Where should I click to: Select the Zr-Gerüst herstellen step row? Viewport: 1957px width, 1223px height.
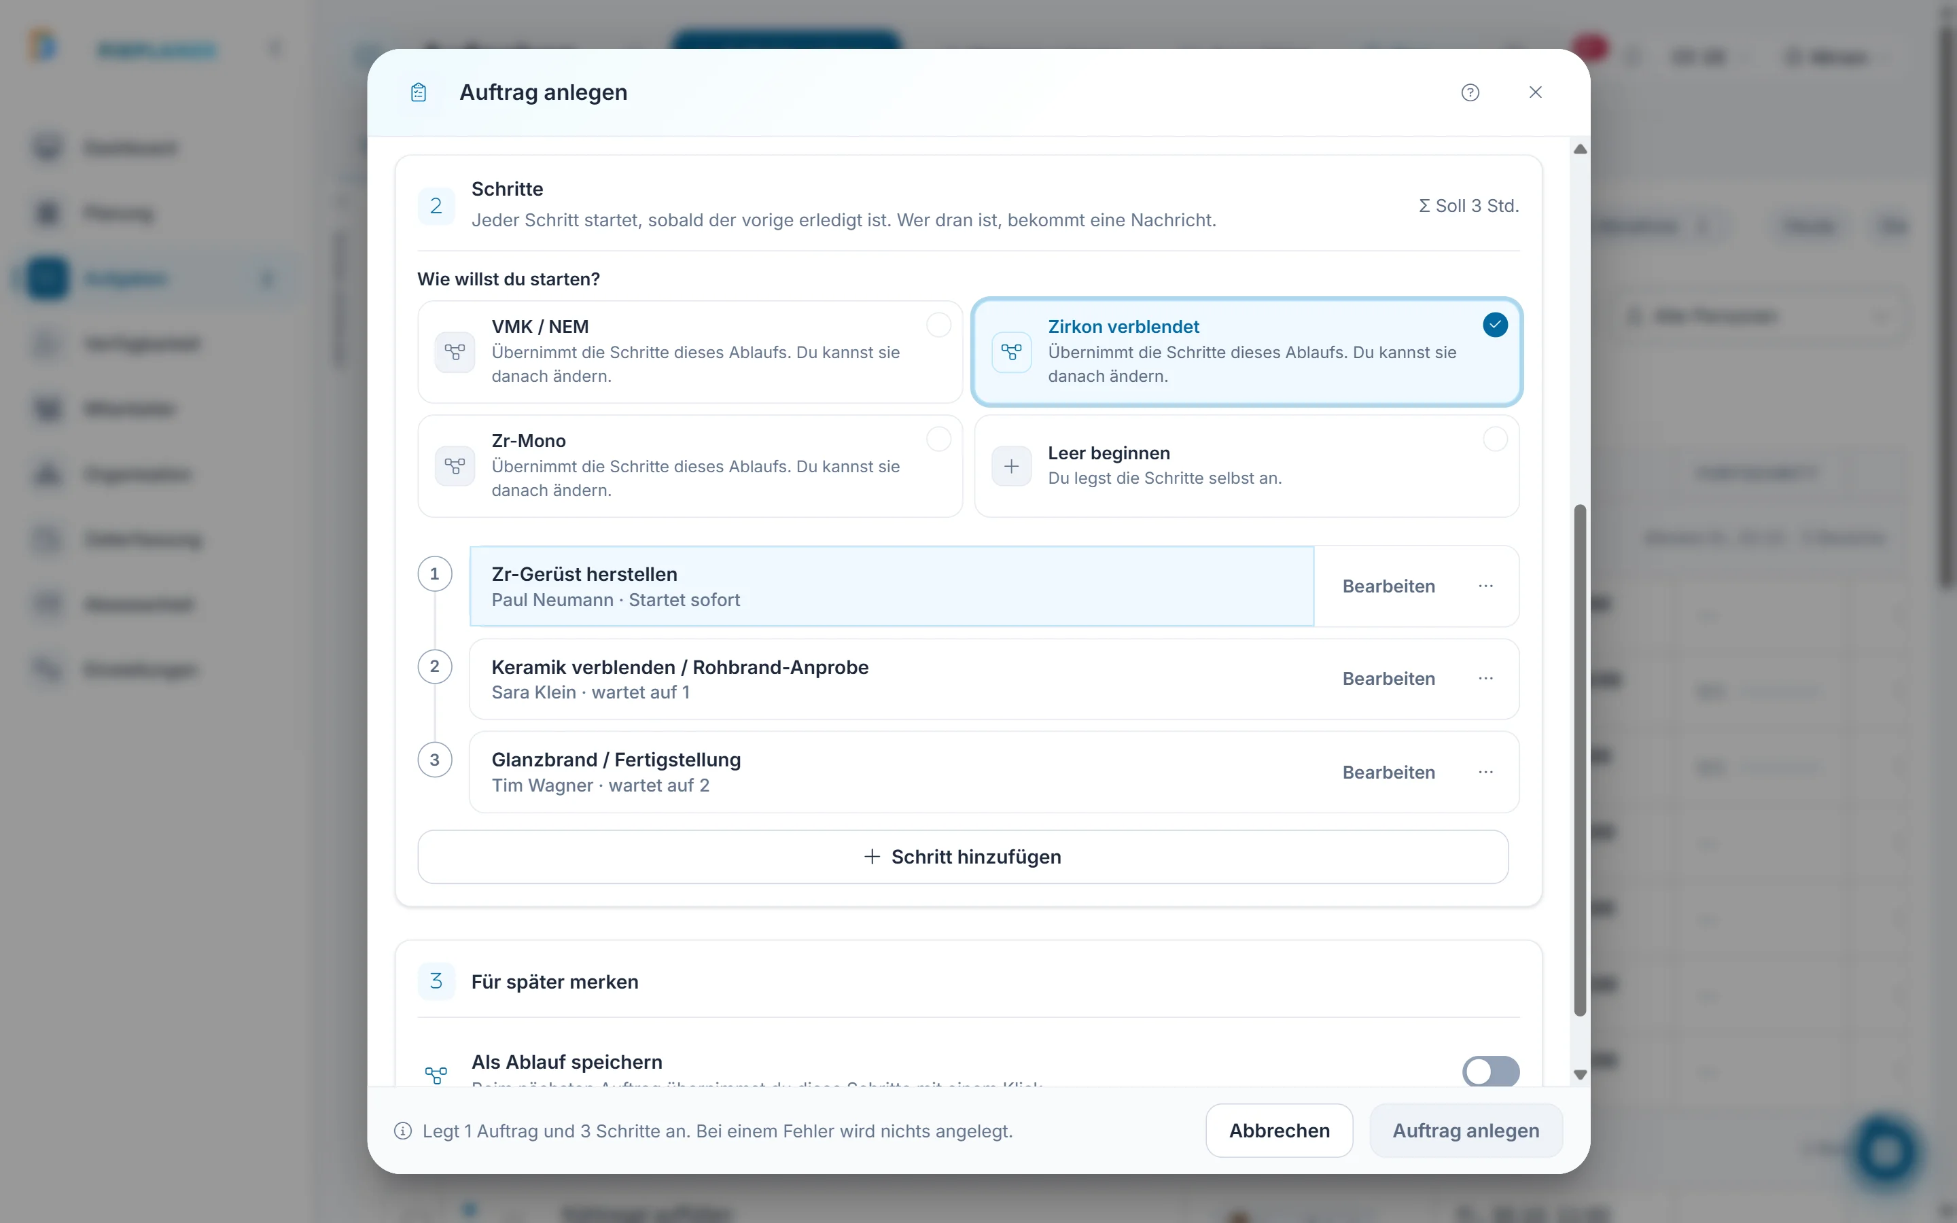coord(892,586)
